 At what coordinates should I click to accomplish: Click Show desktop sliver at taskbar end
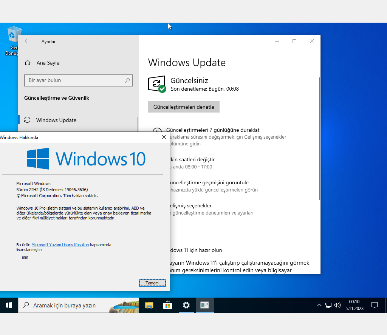click(386, 305)
